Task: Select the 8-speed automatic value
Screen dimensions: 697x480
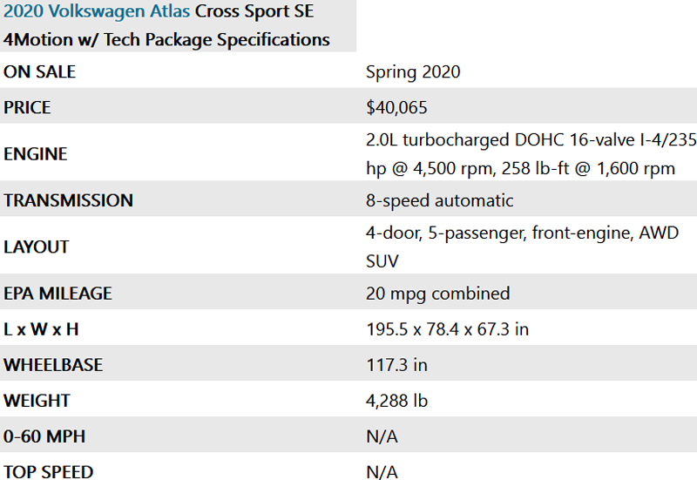Action: [x=440, y=200]
